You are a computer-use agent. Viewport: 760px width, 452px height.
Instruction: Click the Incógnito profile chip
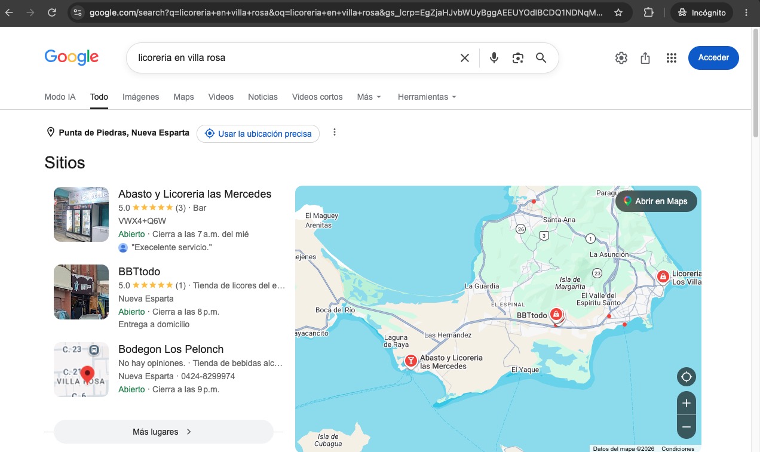[x=702, y=13]
